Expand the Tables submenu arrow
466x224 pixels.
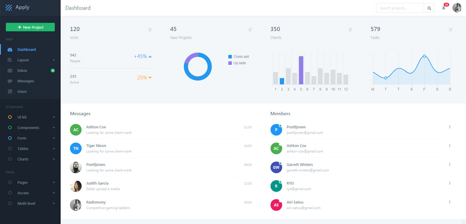coord(54,148)
